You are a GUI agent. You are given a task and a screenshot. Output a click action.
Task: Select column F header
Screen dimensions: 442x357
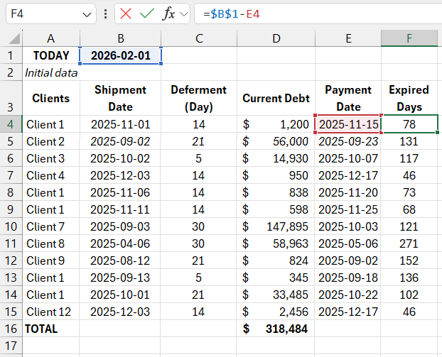click(x=409, y=38)
